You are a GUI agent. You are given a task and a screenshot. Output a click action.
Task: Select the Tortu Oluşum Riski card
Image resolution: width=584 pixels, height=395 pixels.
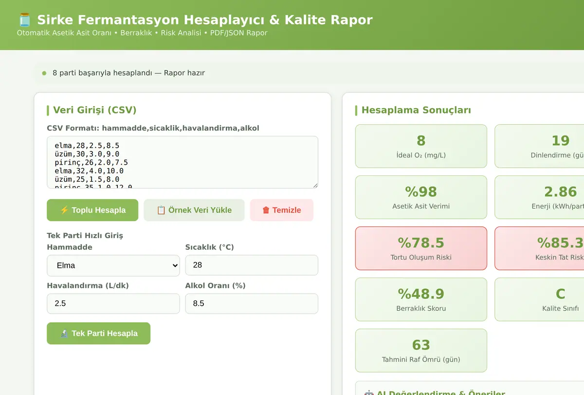click(x=421, y=248)
